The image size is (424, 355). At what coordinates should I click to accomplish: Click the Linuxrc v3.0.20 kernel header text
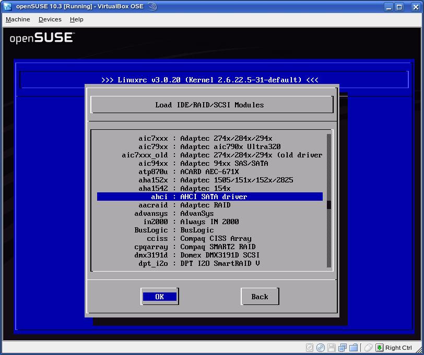(x=210, y=80)
